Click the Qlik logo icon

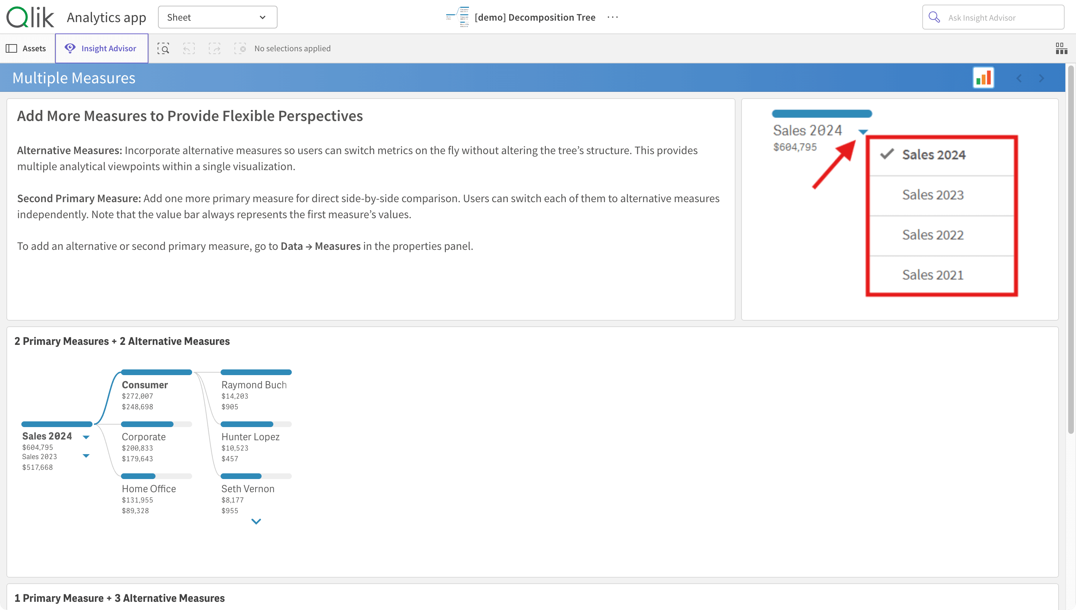pos(30,17)
